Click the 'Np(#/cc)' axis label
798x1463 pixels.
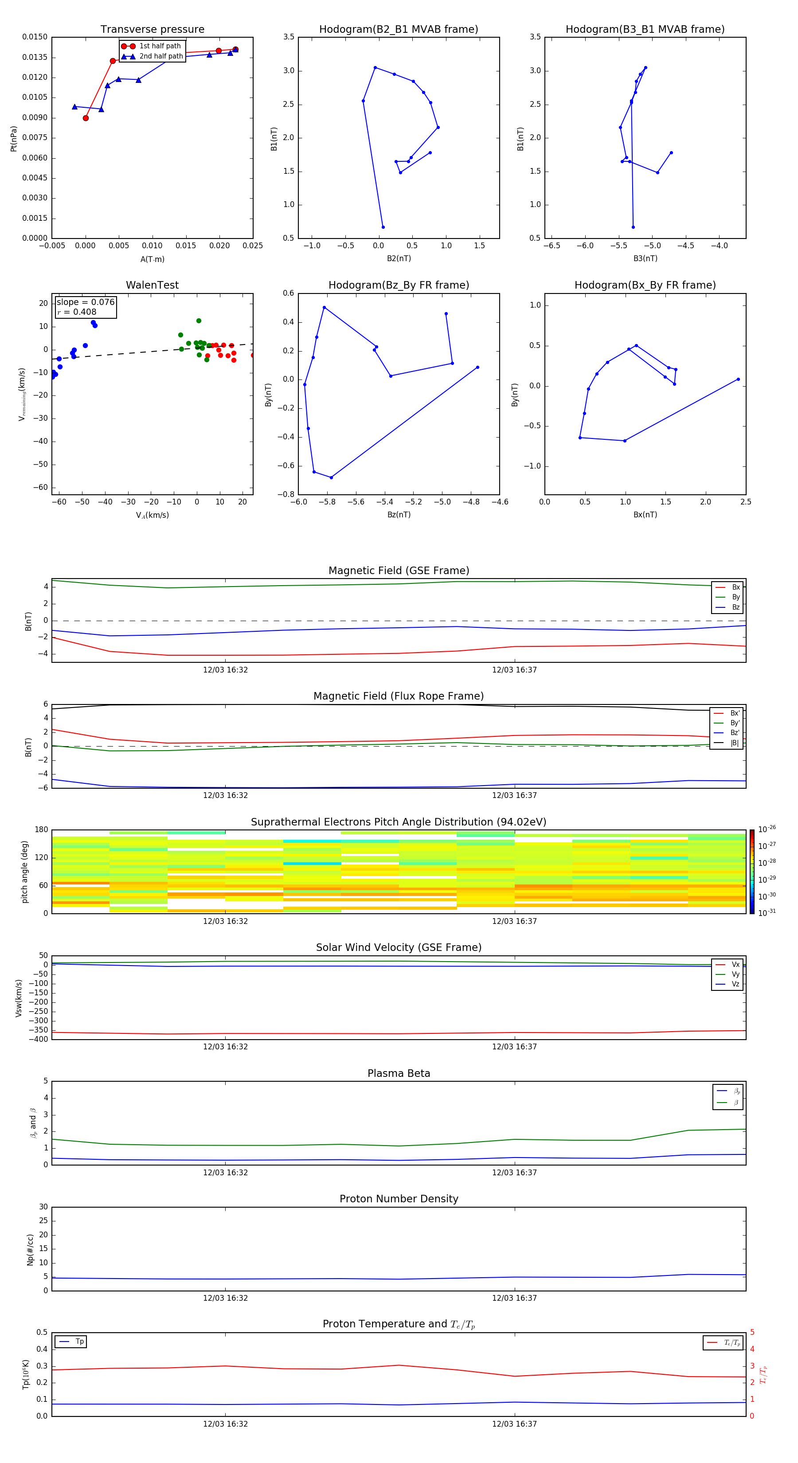pos(30,1249)
